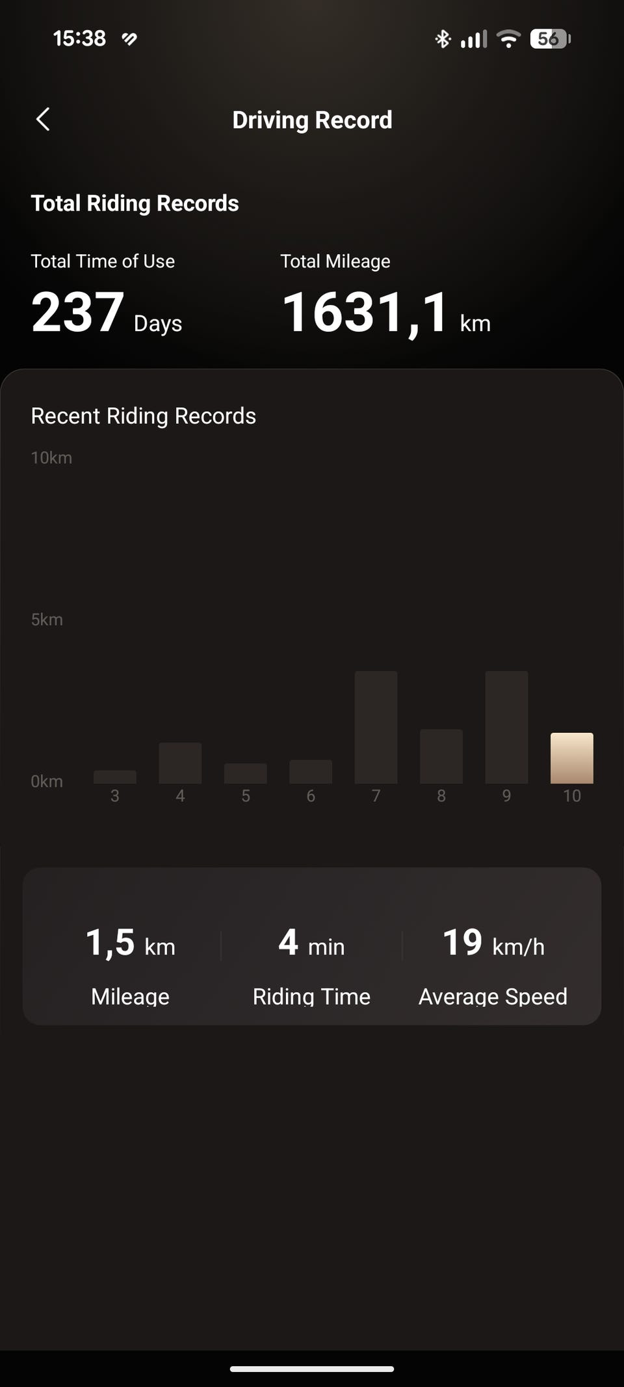
Task: Select the chart bar for day 6
Action: point(311,771)
